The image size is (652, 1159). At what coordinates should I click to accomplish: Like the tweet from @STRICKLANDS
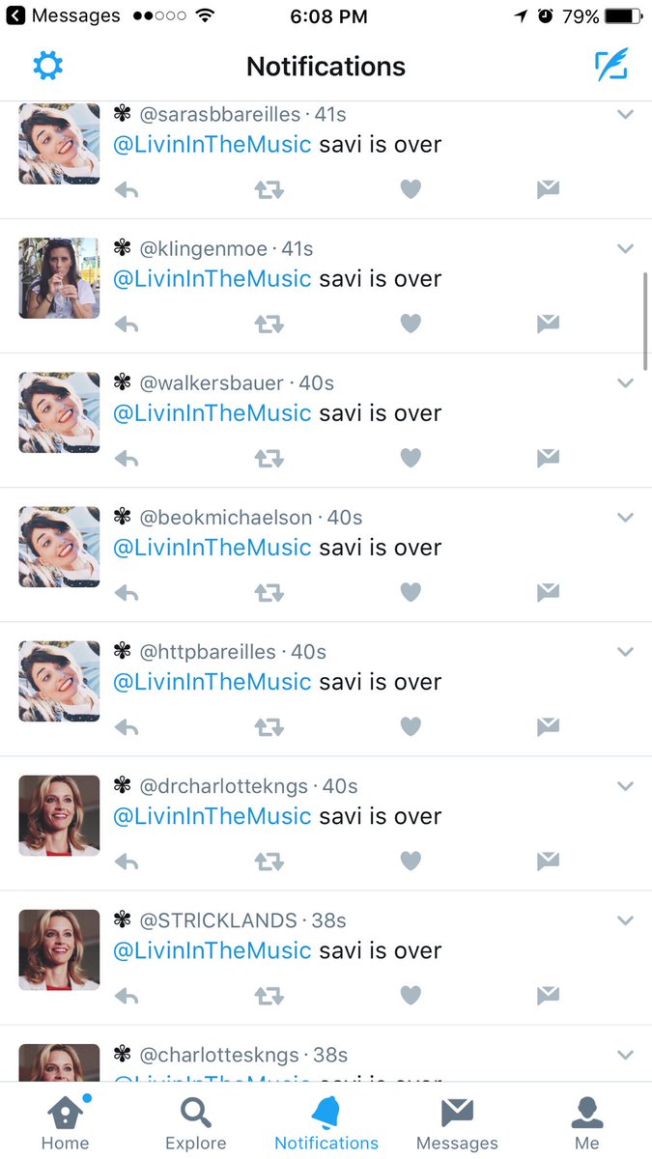coord(411,995)
